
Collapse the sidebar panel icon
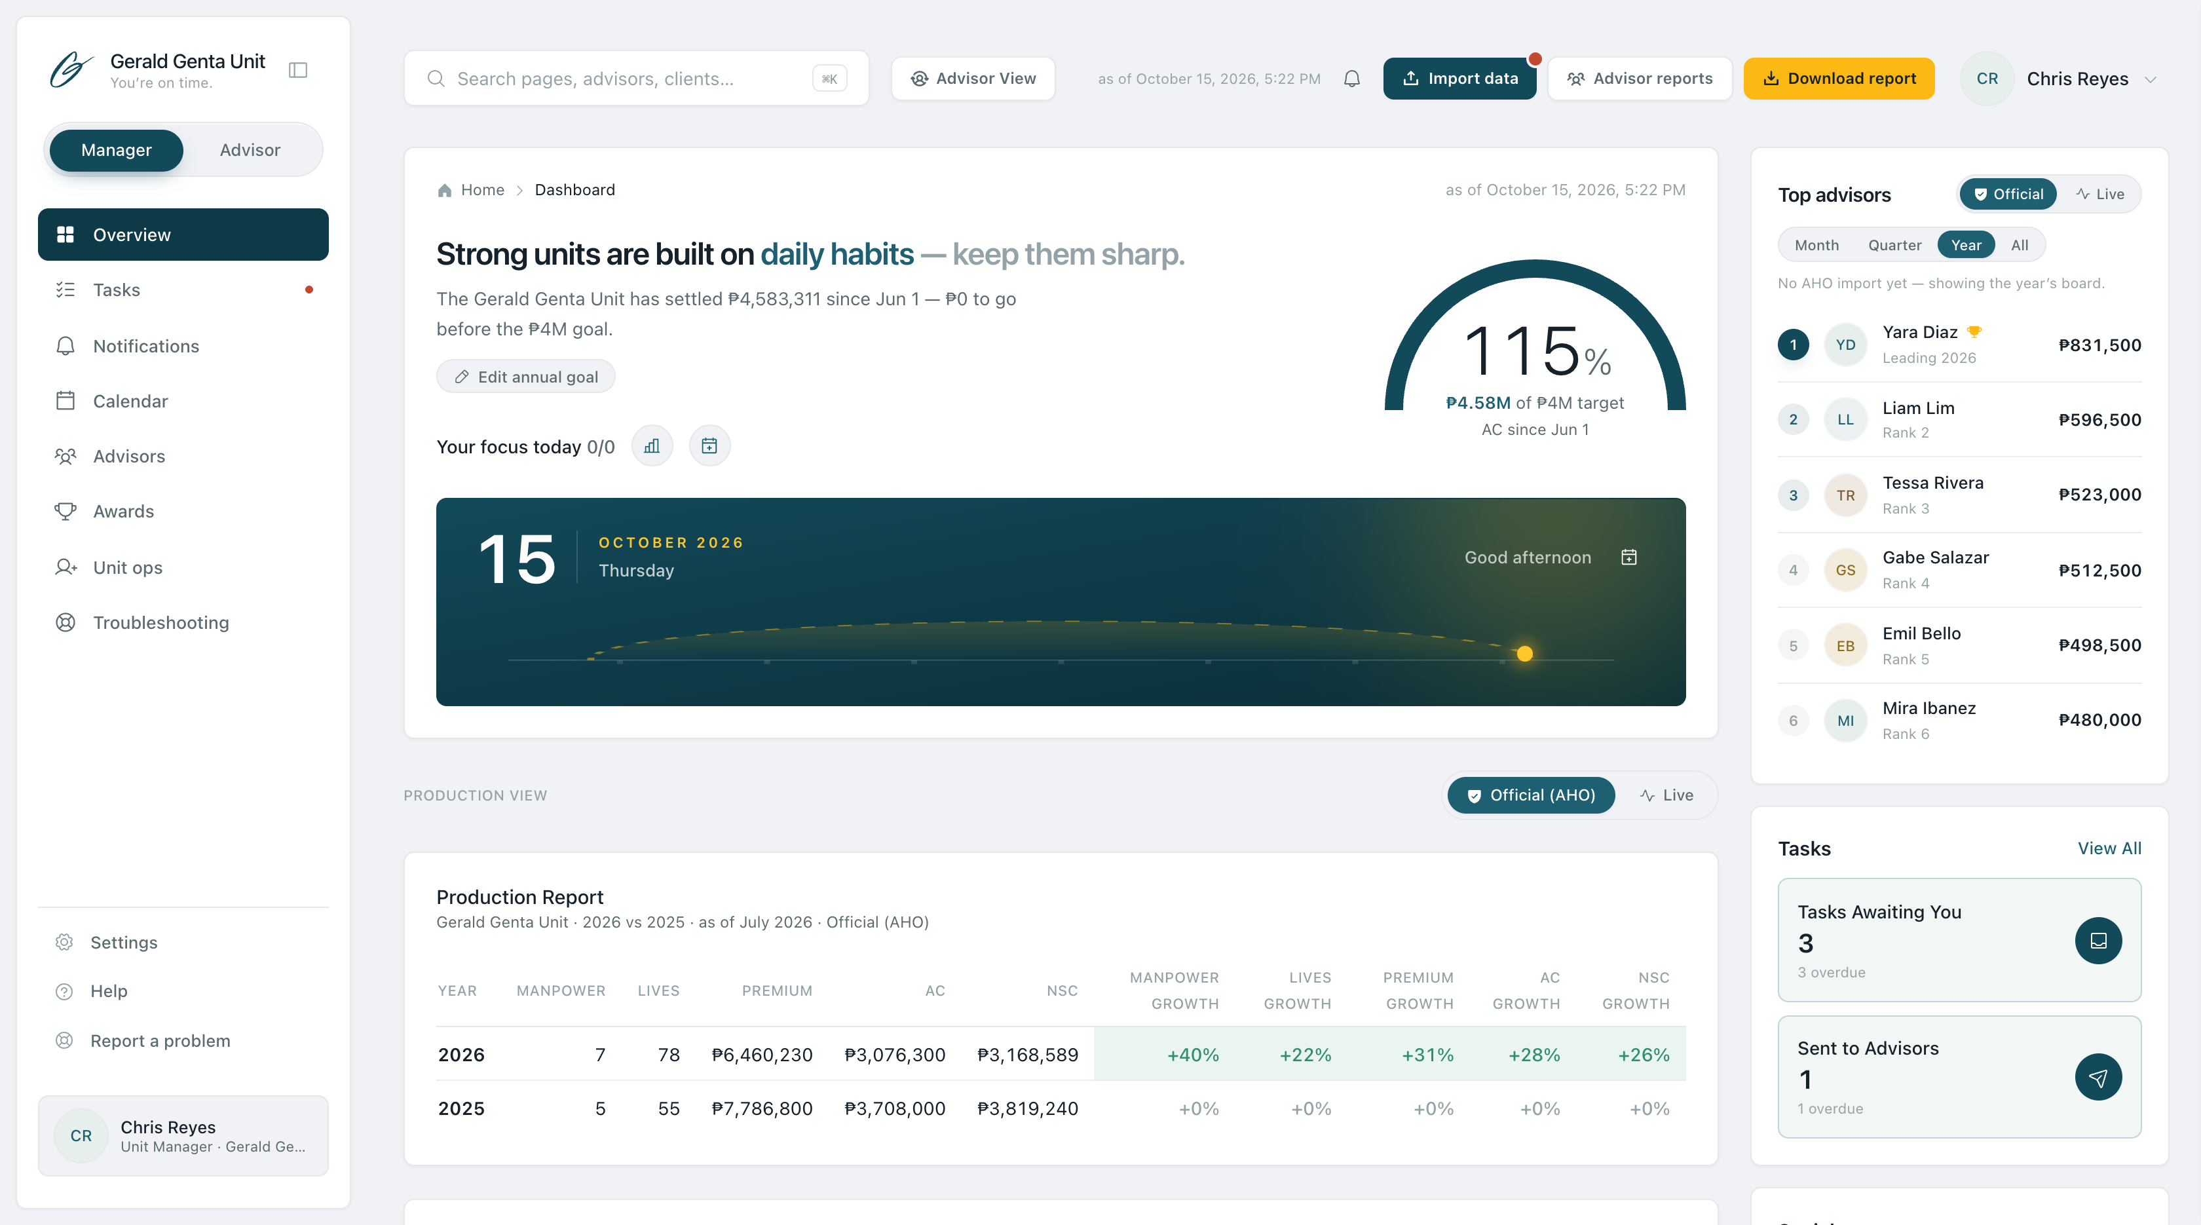[x=297, y=70]
